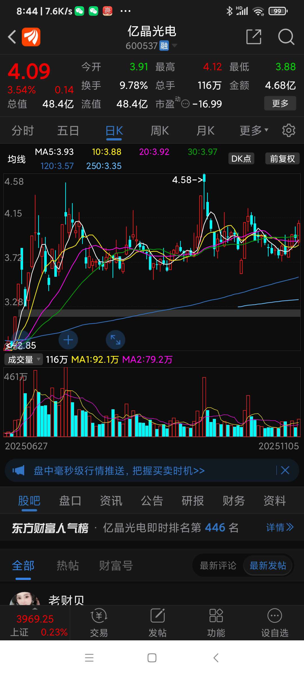Viewport: 304px width, 677px height.
Task: Select the 股吧 section tab
Action: tap(29, 501)
